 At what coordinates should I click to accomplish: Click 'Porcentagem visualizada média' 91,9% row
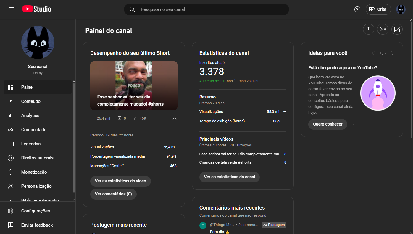click(133, 156)
